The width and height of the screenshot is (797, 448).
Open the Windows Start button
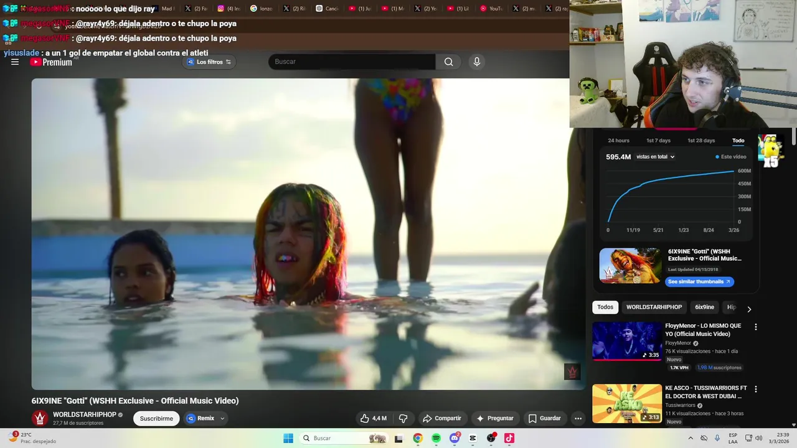[288, 438]
